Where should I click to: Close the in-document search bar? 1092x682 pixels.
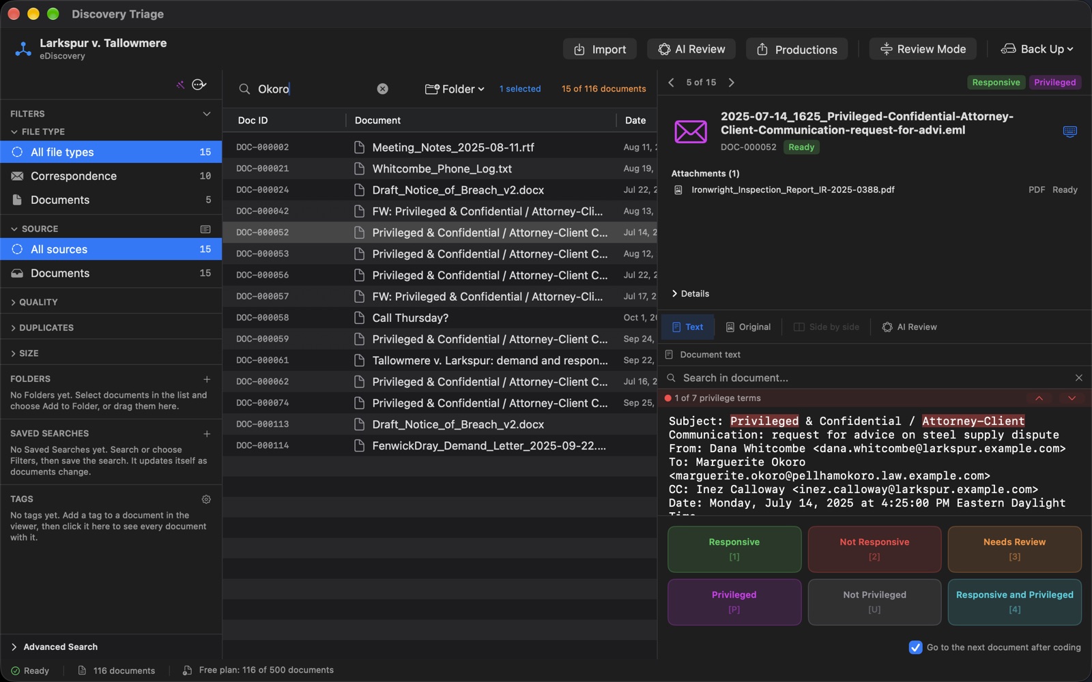[x=1078, y=378]
